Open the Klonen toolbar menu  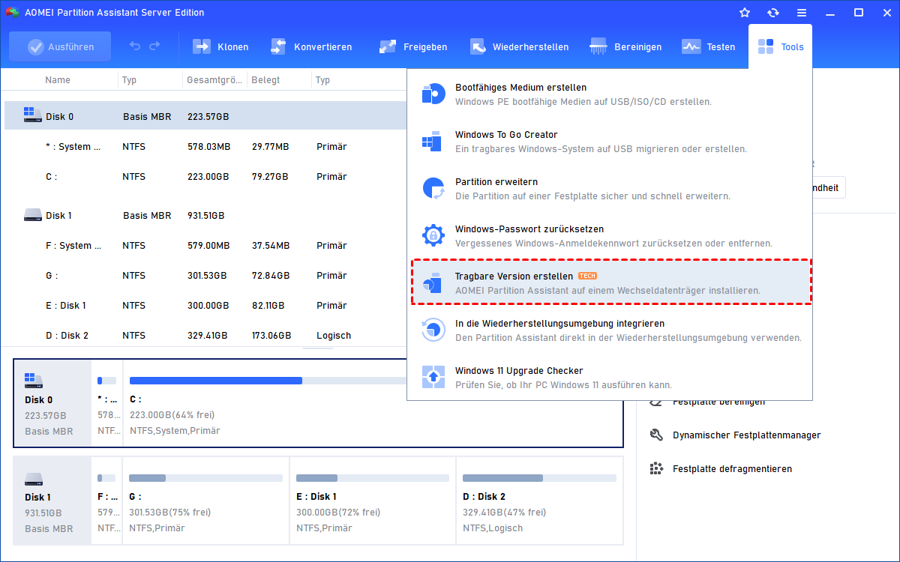tap(221, 46)
